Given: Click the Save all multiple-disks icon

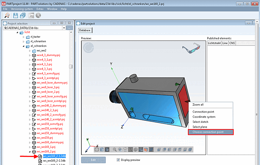Looking at the screenshot, I should click(x=23, y=16).
